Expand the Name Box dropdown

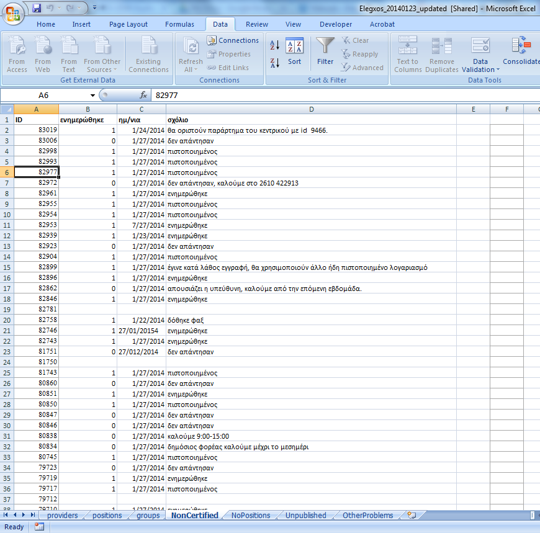[92, 96]
